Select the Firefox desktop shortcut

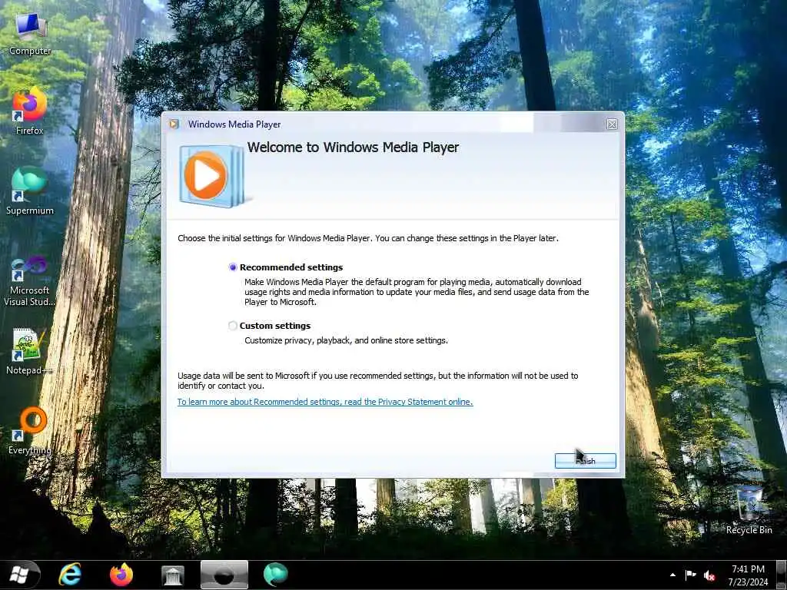click(30, 111)
